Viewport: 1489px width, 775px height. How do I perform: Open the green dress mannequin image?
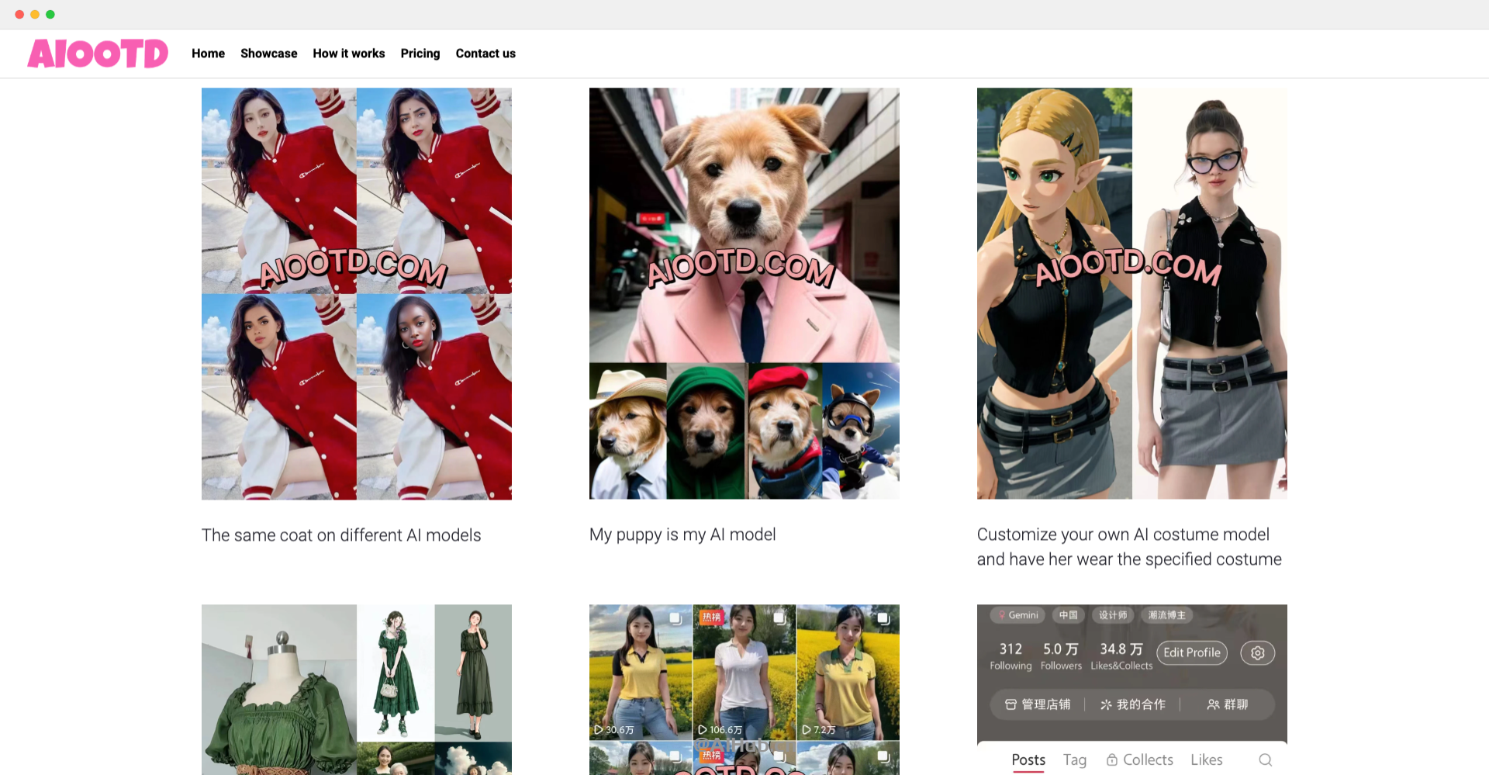(x=357, y=690)
